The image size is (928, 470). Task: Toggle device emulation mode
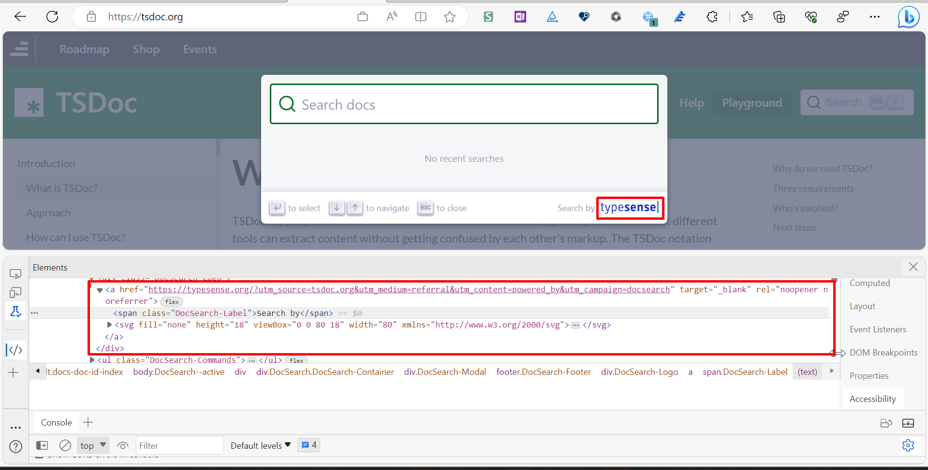tap(15, 292)
